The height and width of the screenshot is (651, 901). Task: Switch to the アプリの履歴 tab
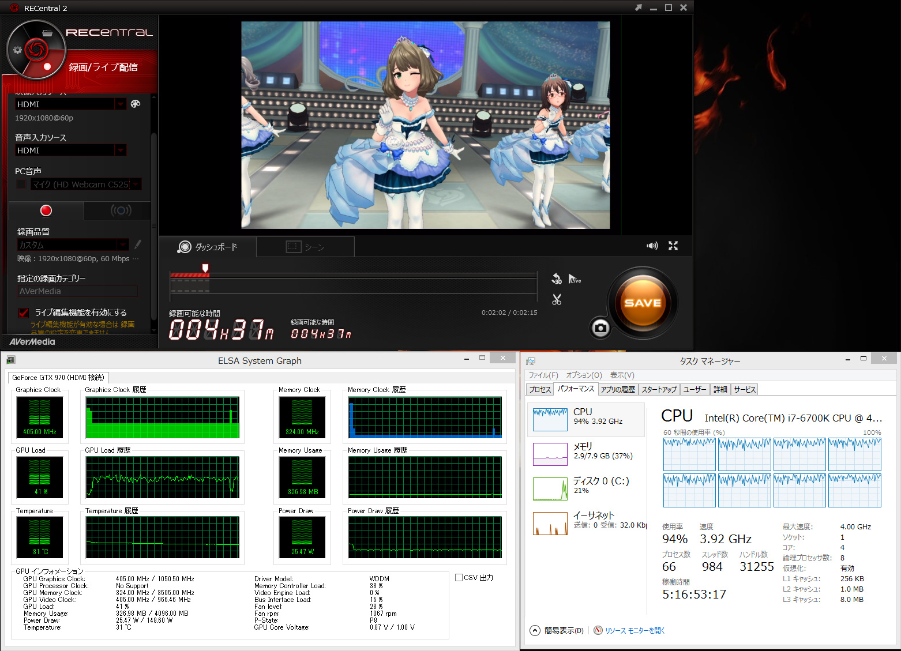618,389
